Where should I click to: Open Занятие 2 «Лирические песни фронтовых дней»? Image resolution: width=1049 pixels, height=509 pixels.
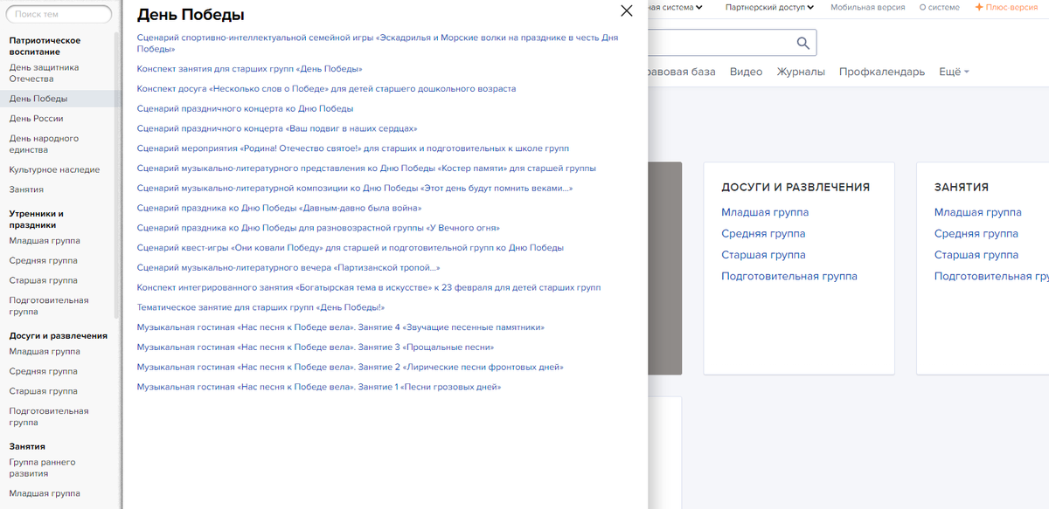(351, 368)
